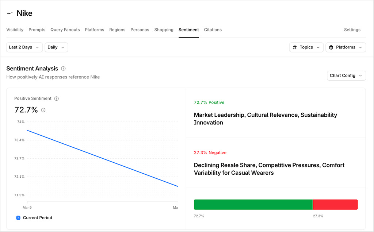Uncheck the Current Period checkbox
Viewport: 374px width, 232px height.
point(18,218)
